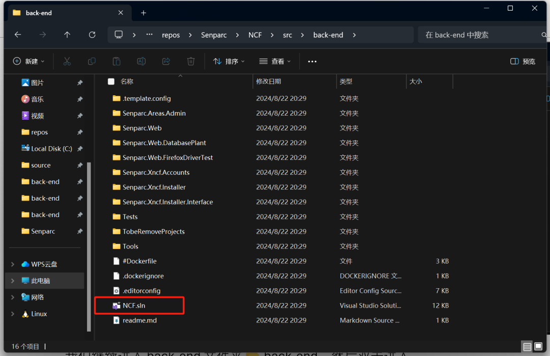
Task: Unpin the Senparc quick access pin
Action: pos(80,231)
